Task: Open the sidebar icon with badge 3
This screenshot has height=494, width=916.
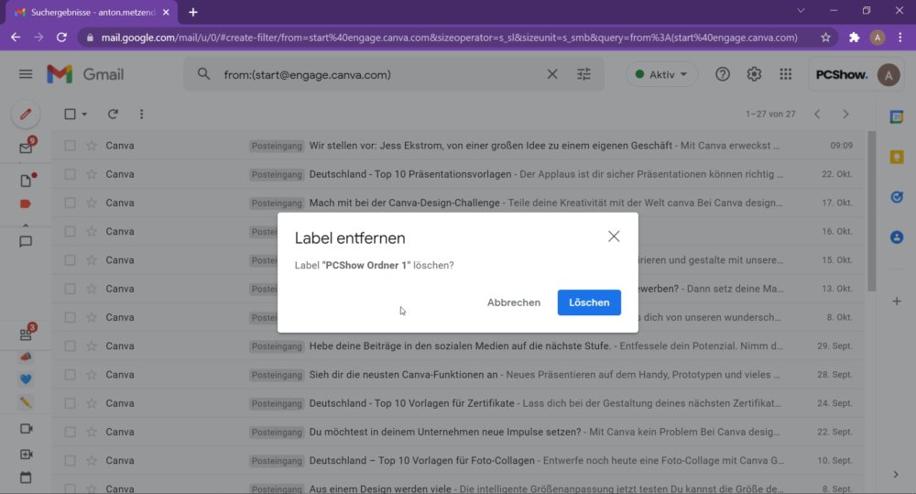Action: (x=26, y=334)
